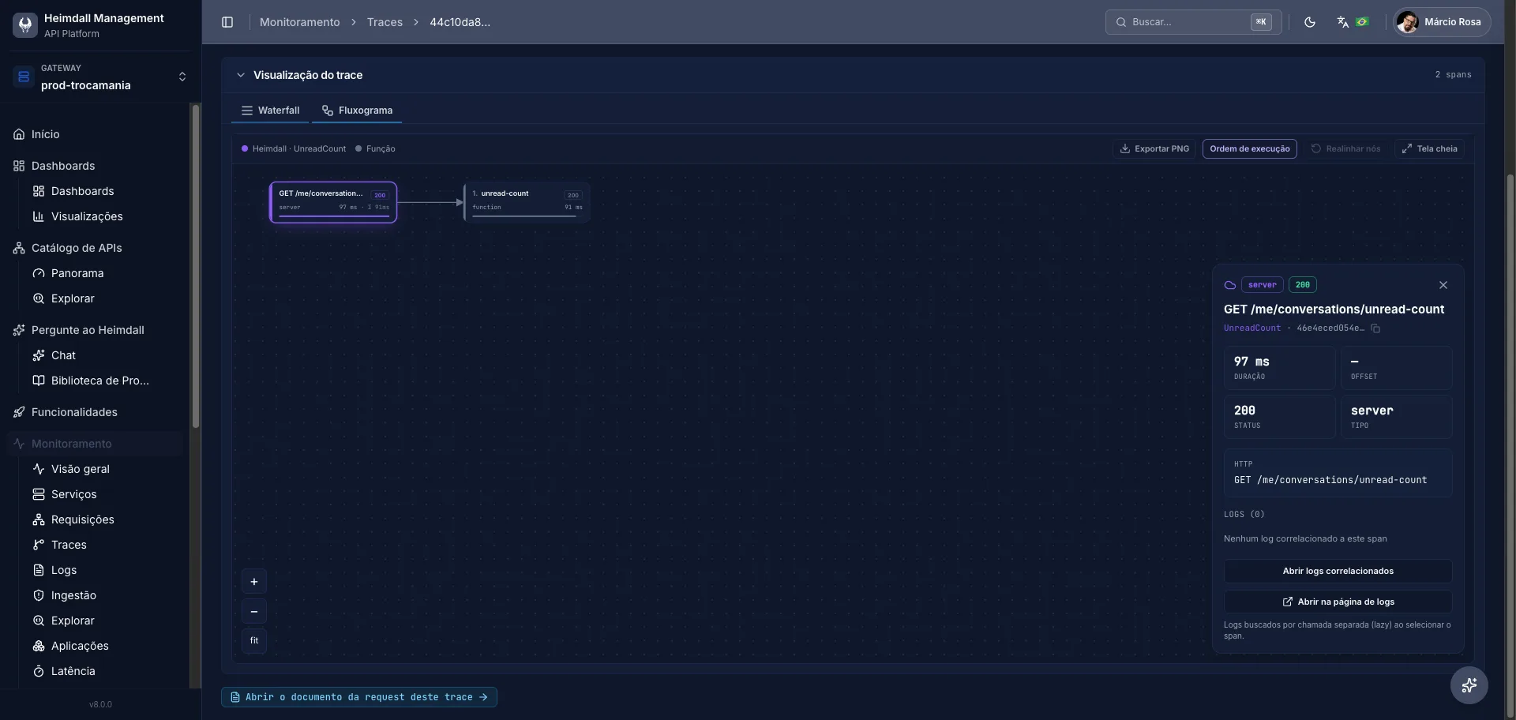Viewport: 1516px width, 720px height.
Task: Zoom in with the plus button
Action: click(x=254, y=582)
